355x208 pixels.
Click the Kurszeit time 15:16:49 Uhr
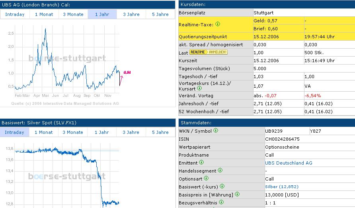click(x=320, y=61)
